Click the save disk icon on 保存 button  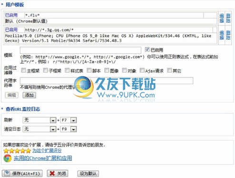click(x=7, y=173)
